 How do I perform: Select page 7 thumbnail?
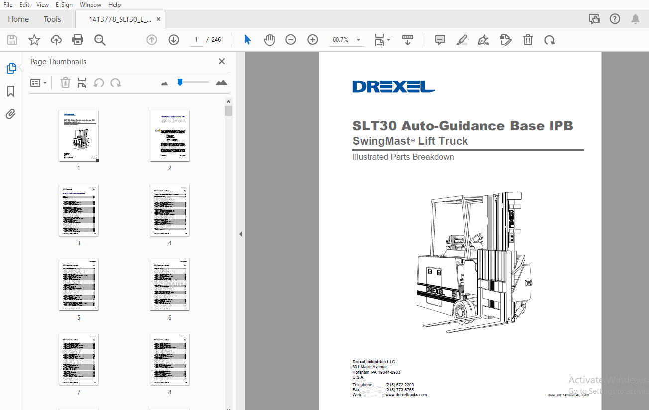click(x=79, y=359)
